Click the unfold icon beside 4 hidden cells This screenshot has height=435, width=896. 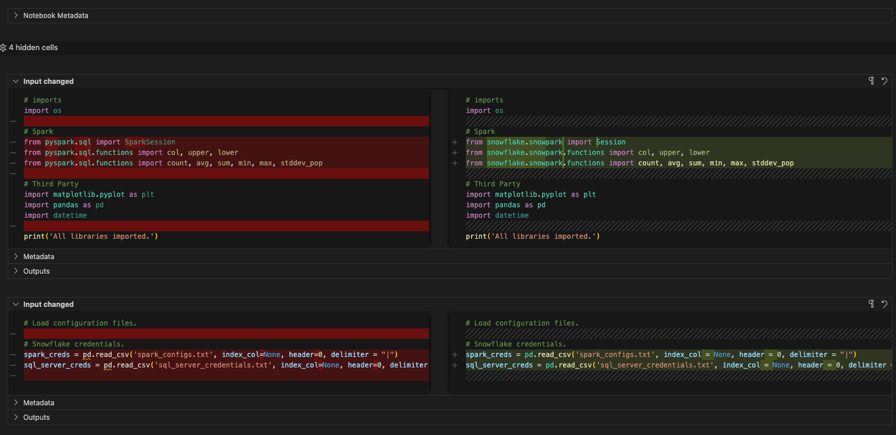click(x=4, y=47)
